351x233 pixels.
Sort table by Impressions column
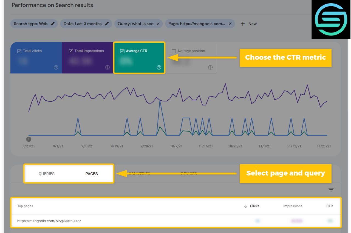[293, 206]
